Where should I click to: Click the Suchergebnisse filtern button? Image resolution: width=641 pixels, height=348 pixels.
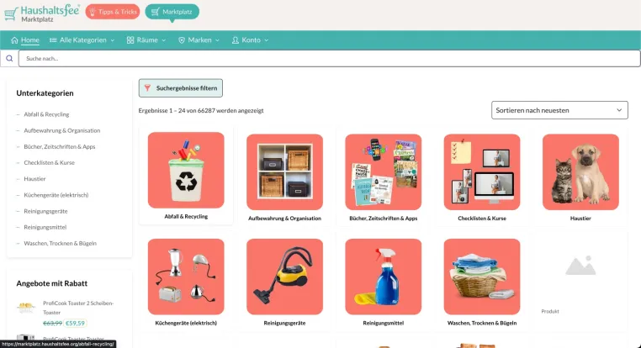point(181,87)
